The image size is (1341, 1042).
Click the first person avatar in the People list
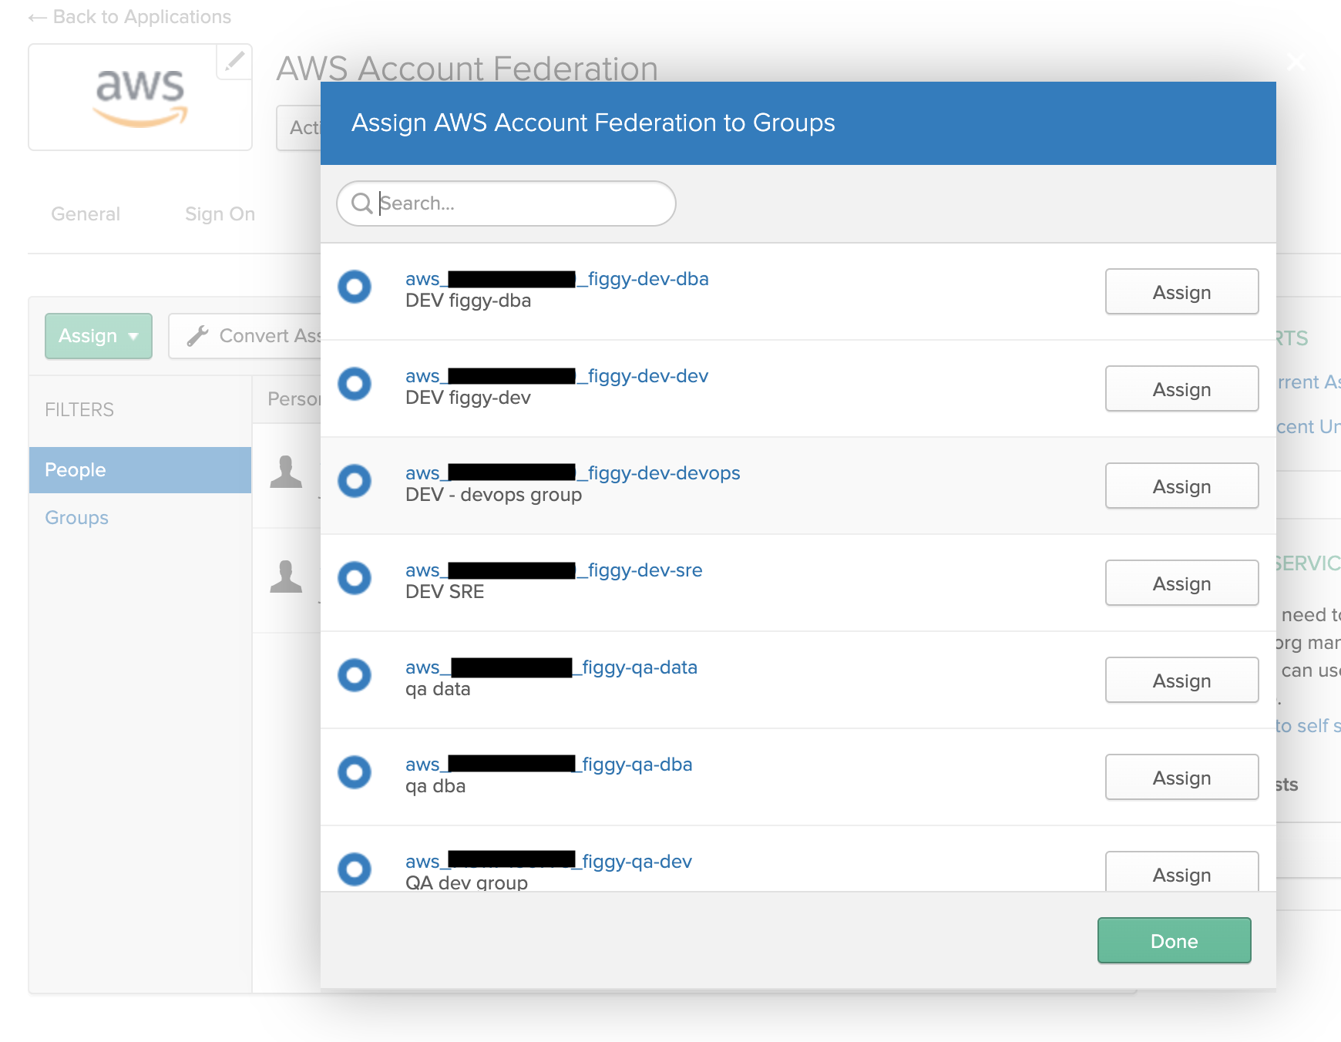coord(286,472)
